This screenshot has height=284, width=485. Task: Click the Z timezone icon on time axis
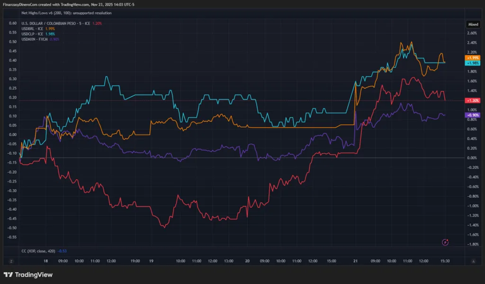click(x=10, y=261)
